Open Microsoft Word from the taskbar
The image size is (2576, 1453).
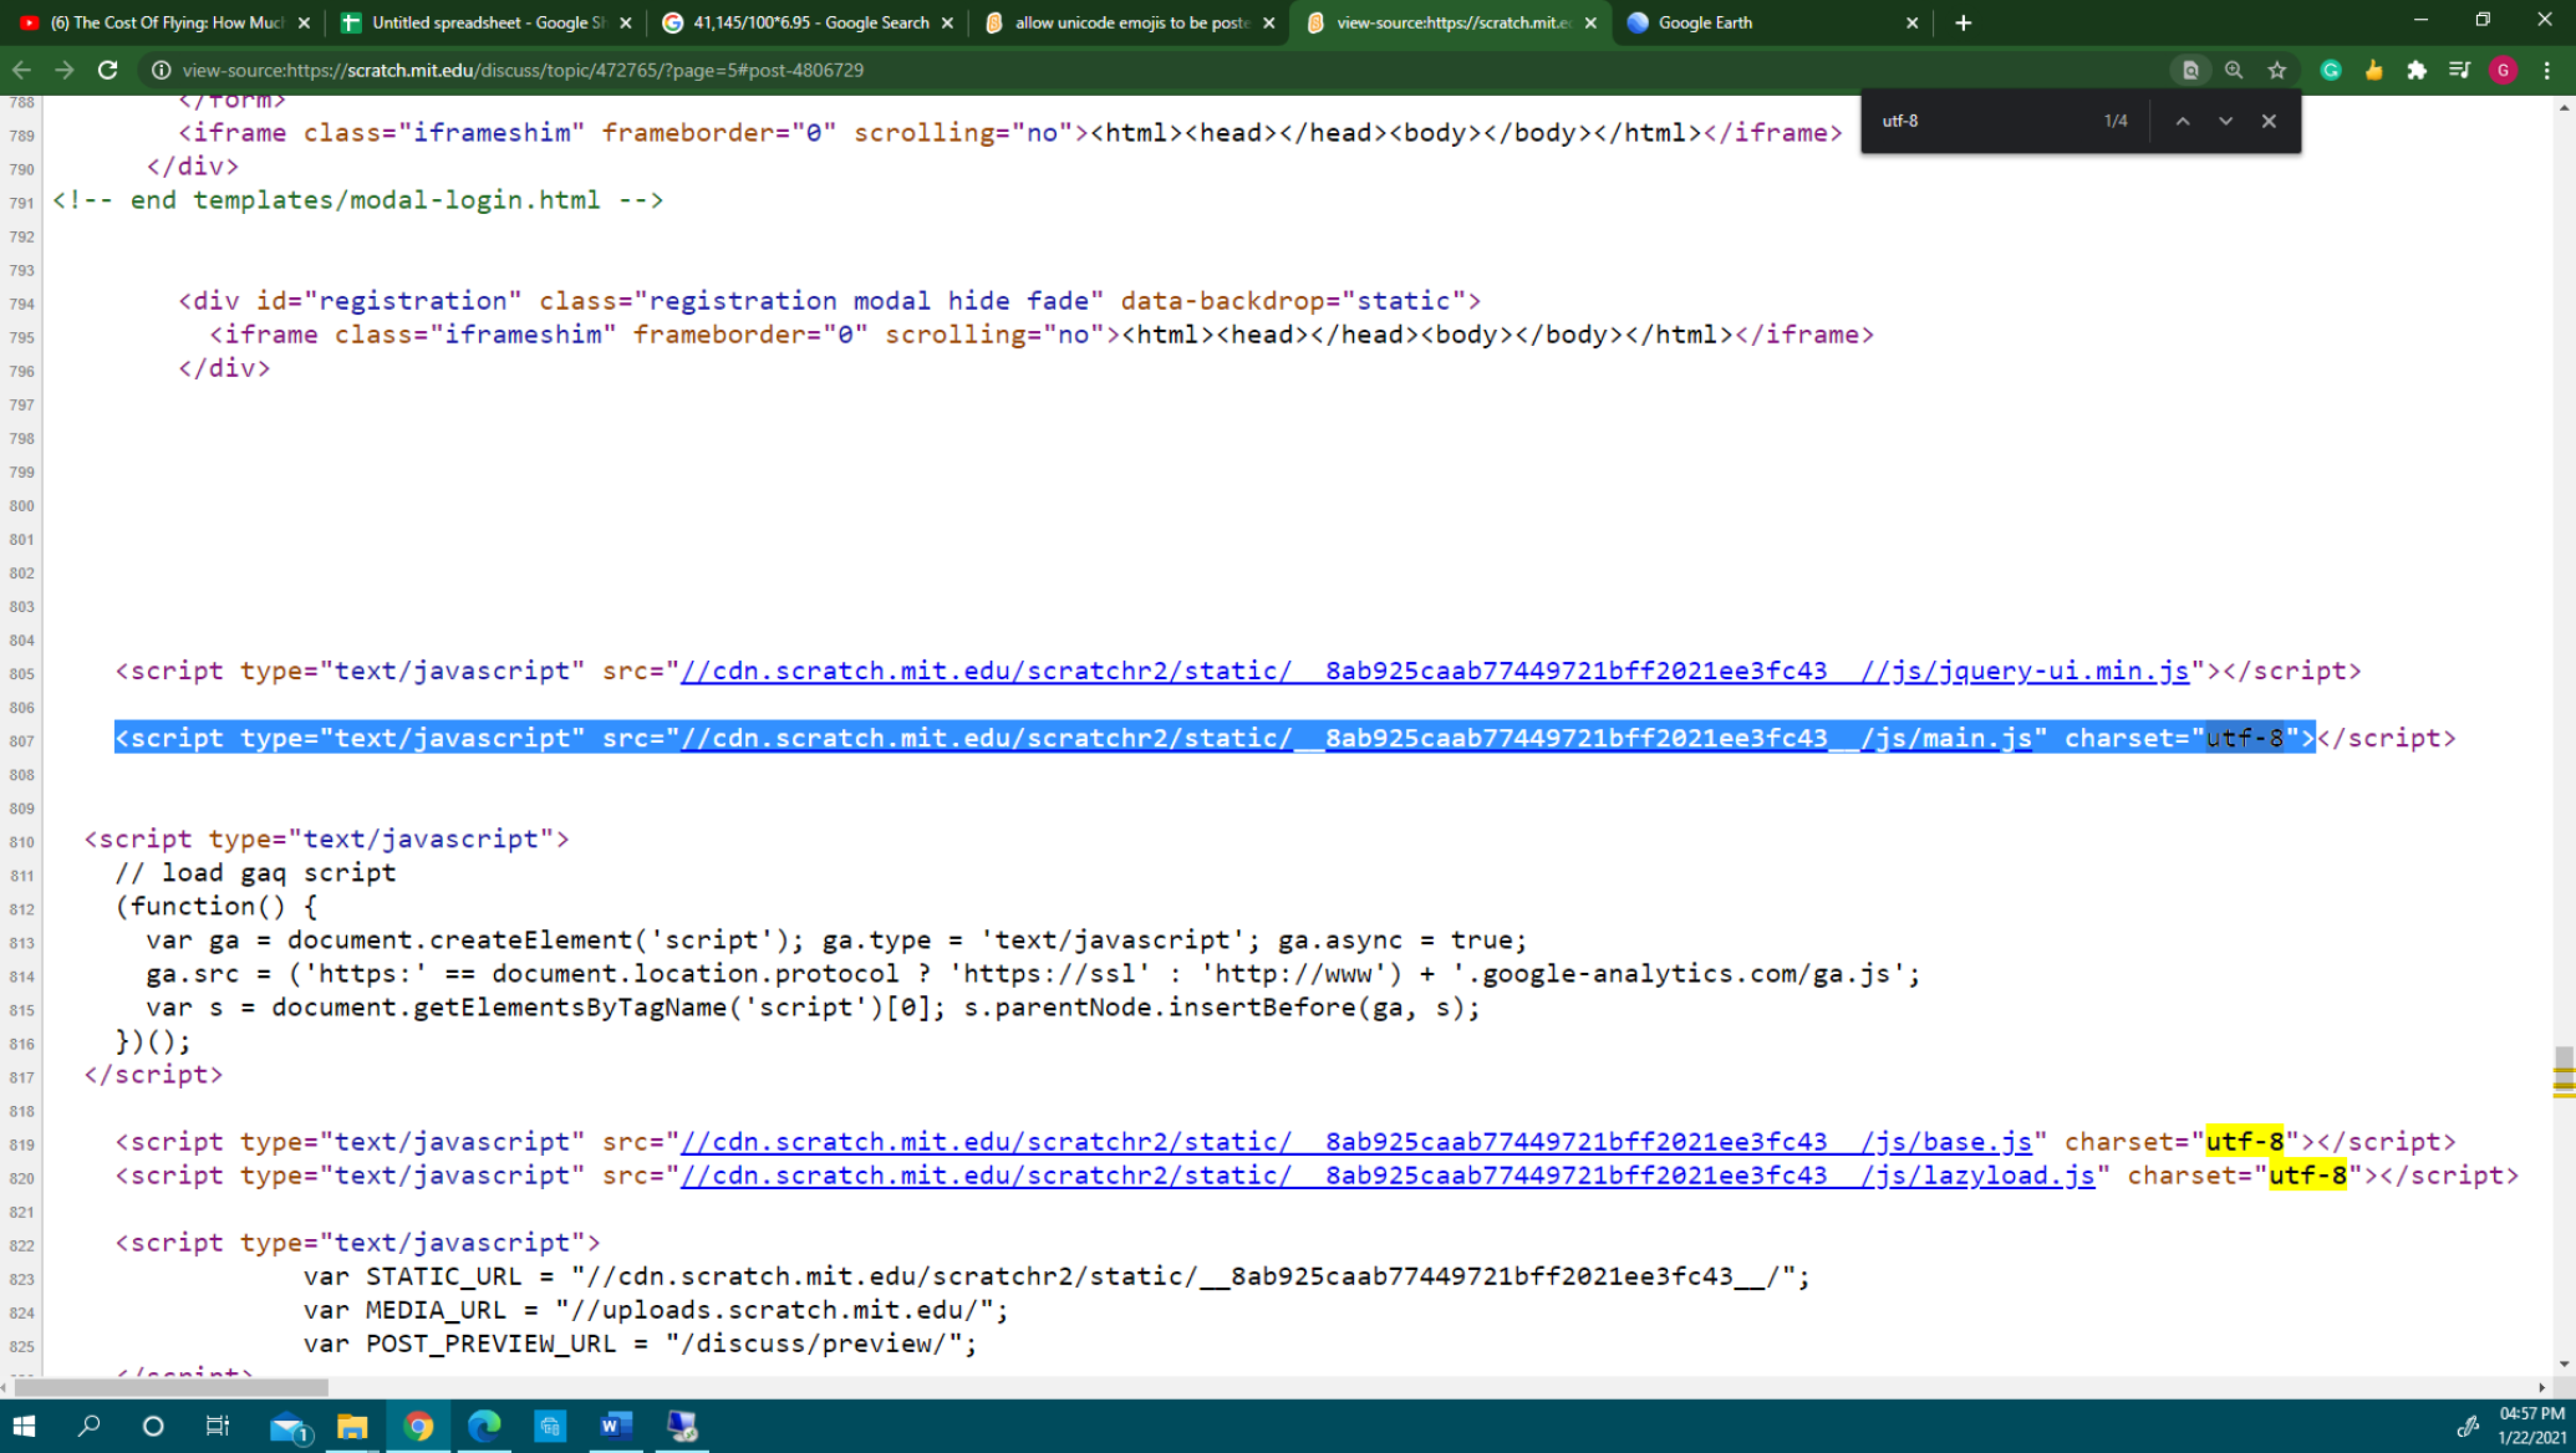click(x=615, y=1426)
